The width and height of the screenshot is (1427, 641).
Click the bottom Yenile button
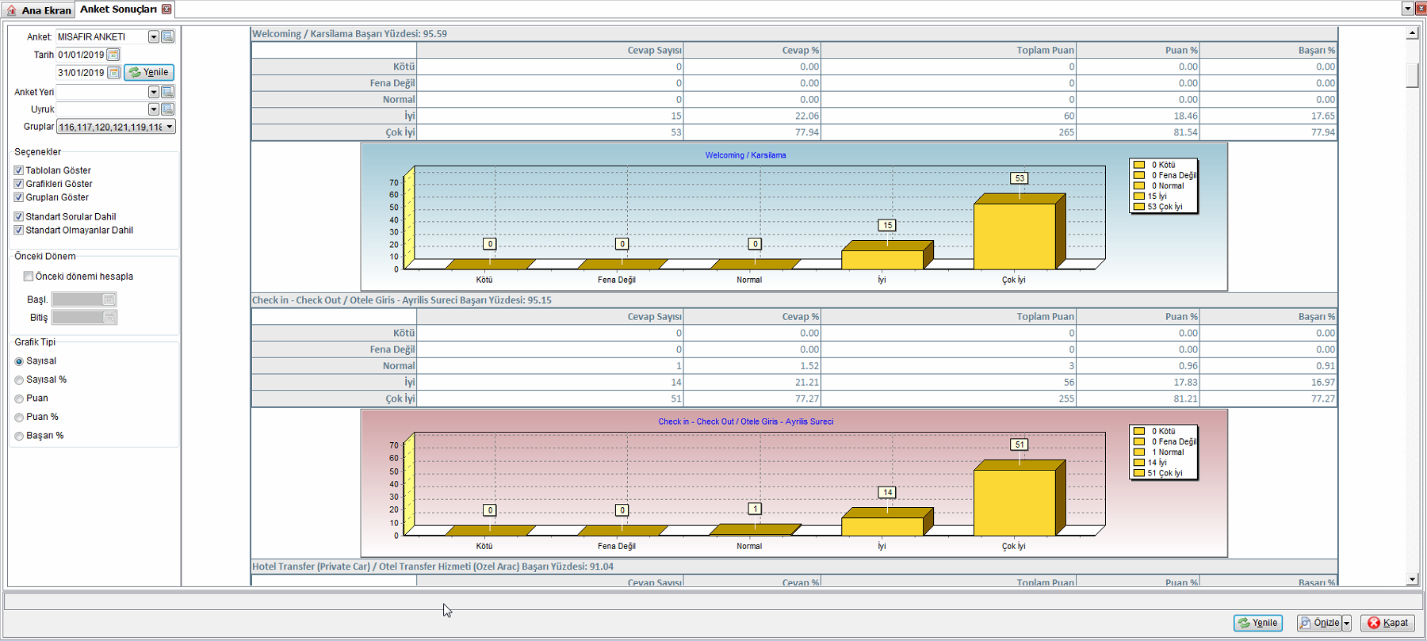tap(1258, 623)
